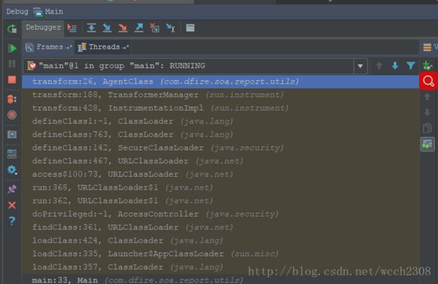This screenshot has width=438, height=284.
Task: Switch to the Debugger tab
Action: [43, 28]
